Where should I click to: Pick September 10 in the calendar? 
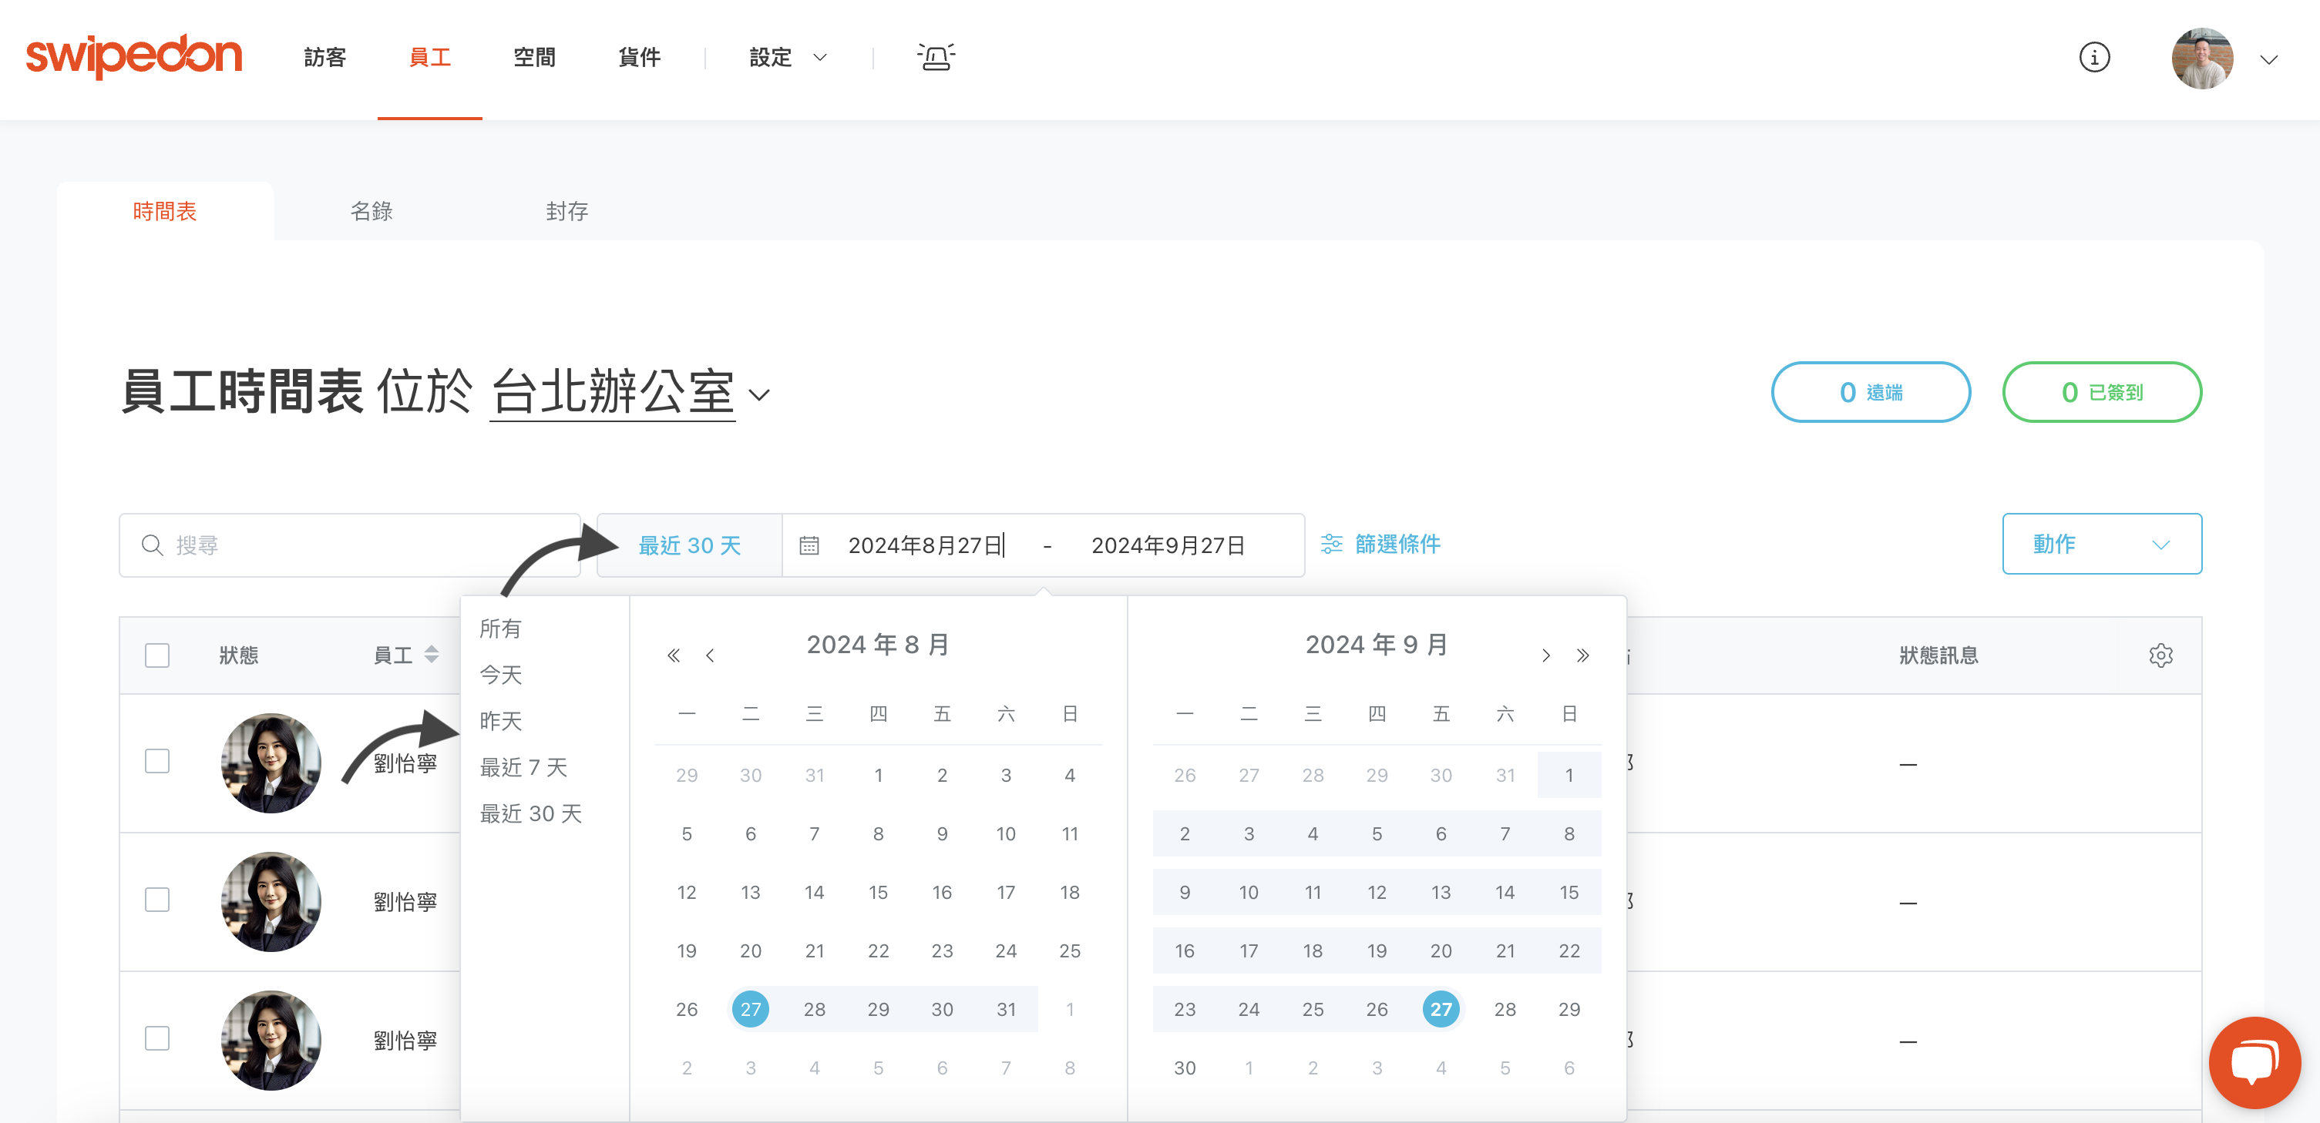pos(1249,893)
